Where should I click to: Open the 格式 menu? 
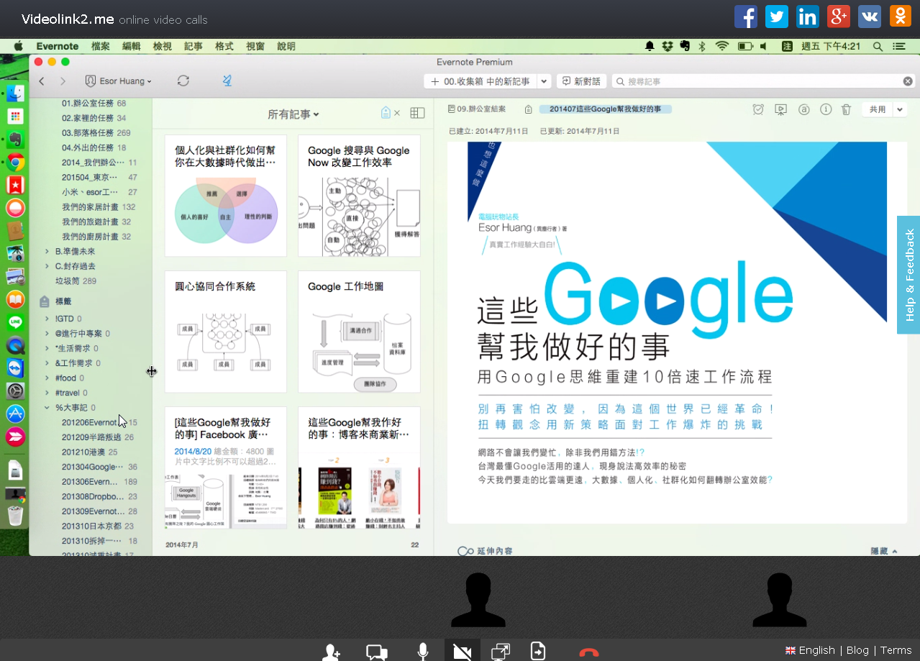(x=224, y=46)
